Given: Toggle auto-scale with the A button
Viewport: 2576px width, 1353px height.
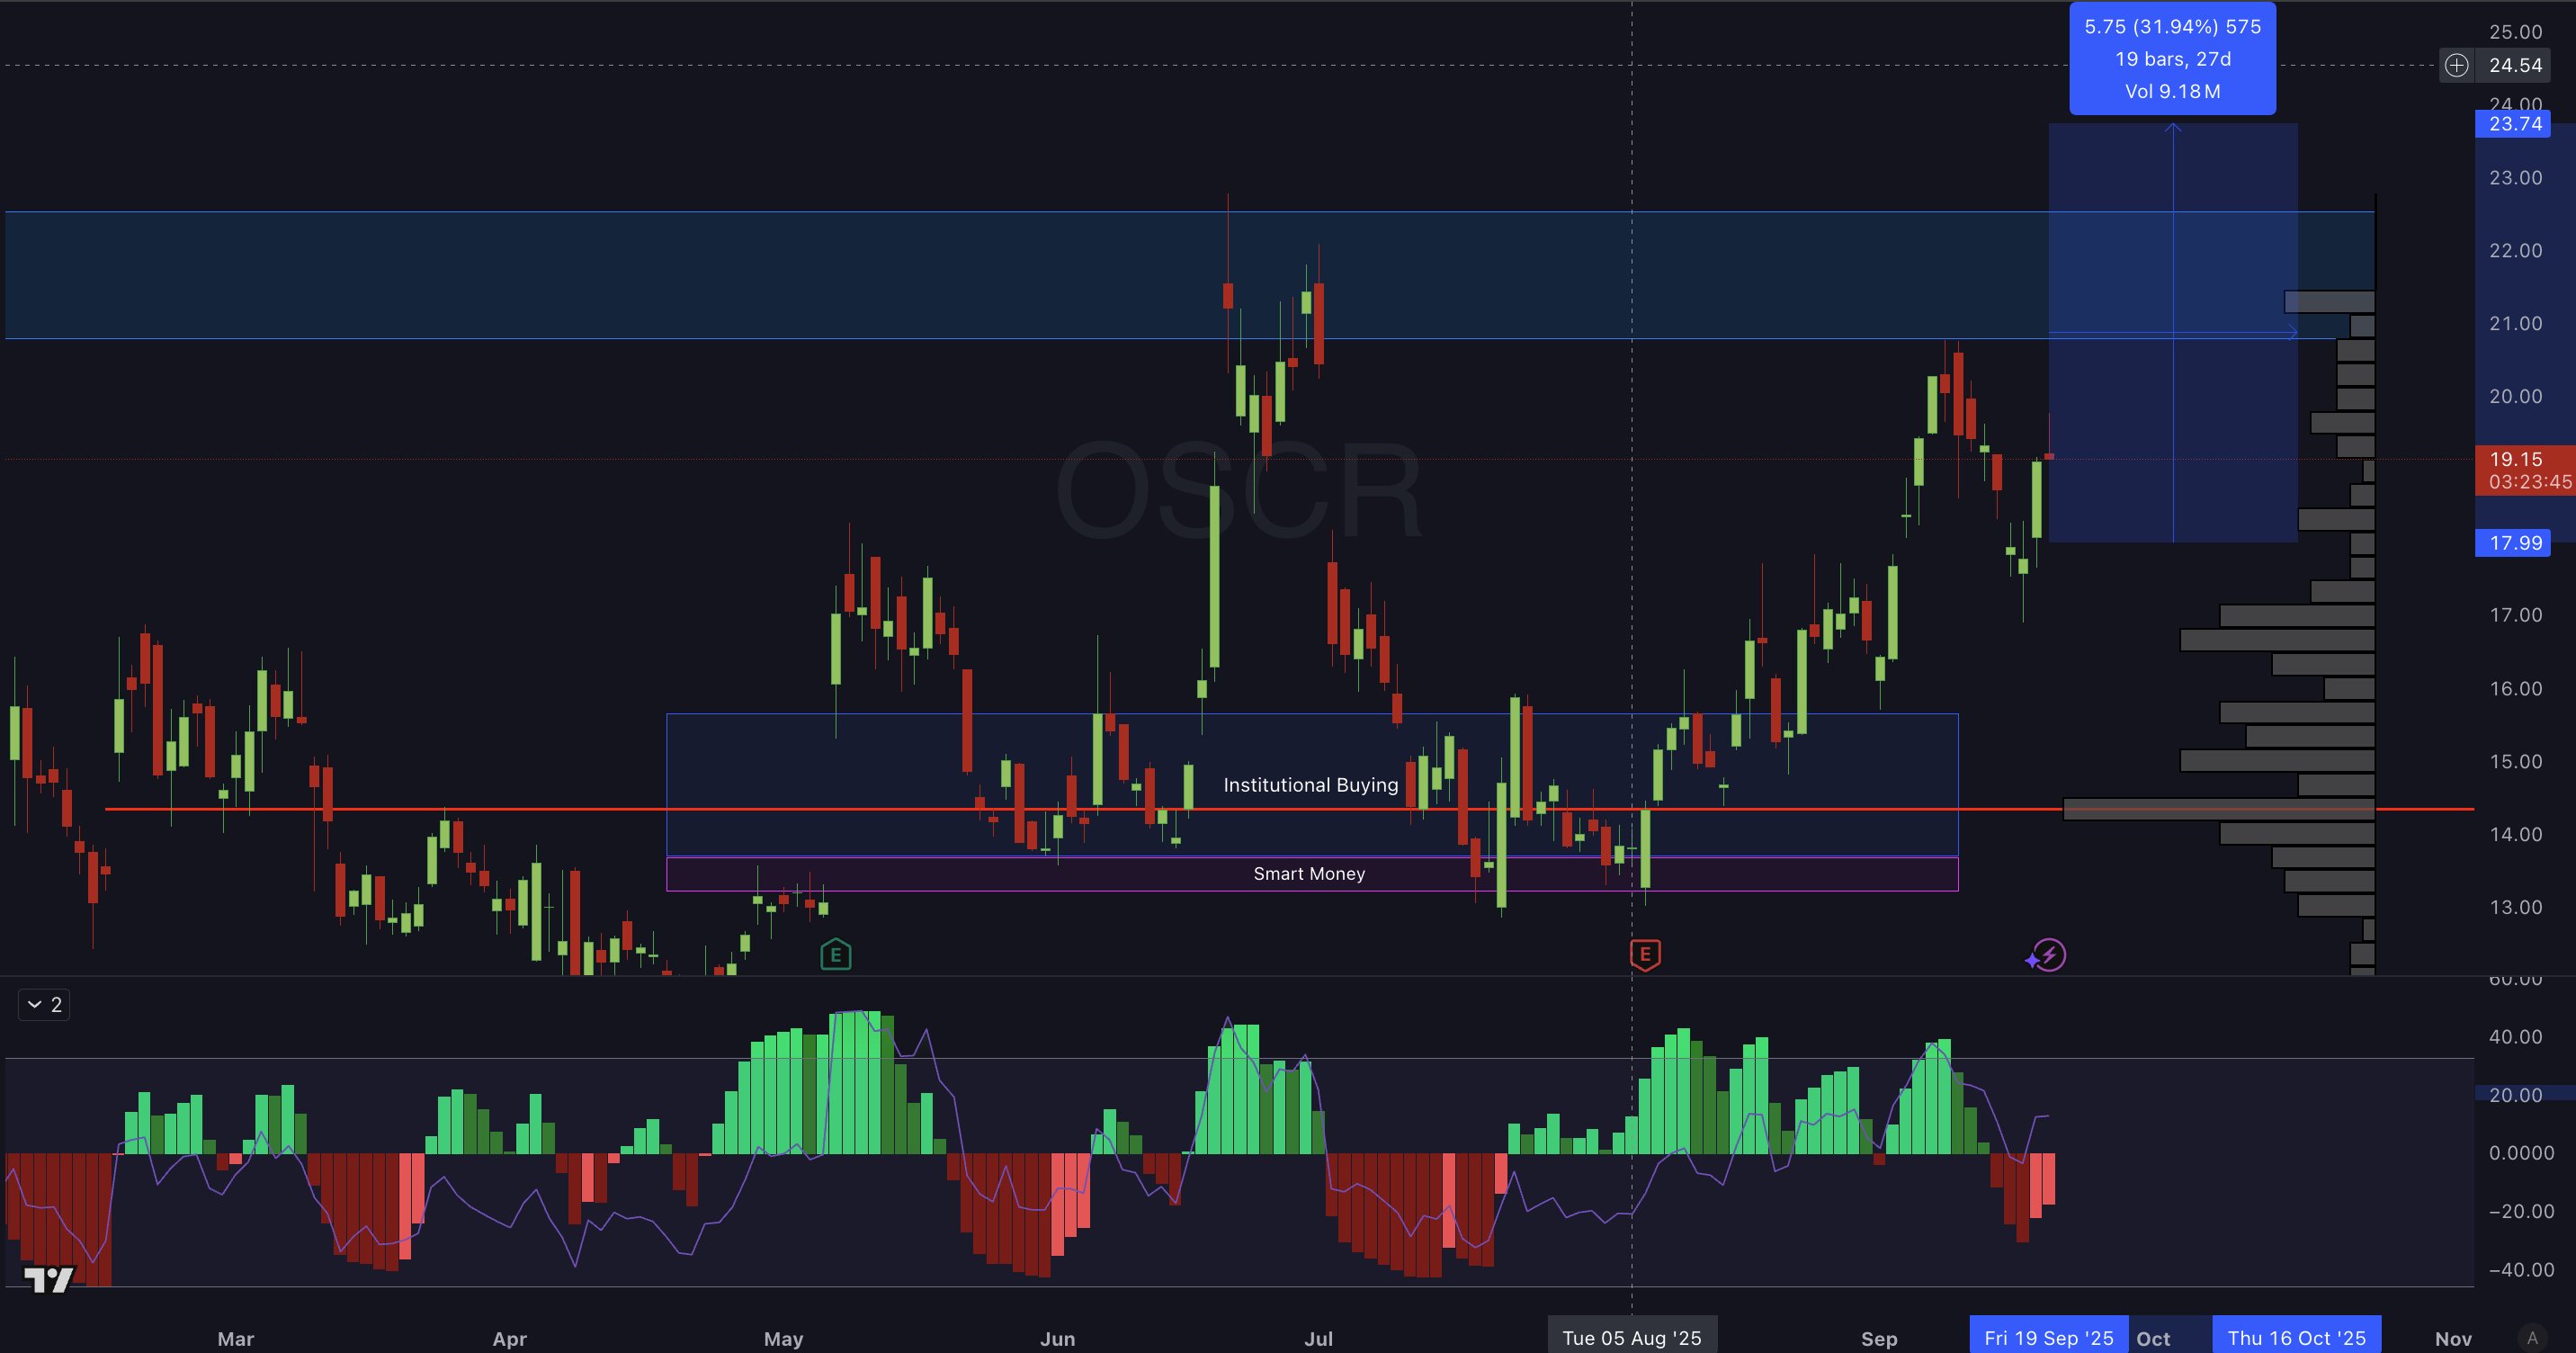Looking at the screenshot, I should [2532, 1338].
